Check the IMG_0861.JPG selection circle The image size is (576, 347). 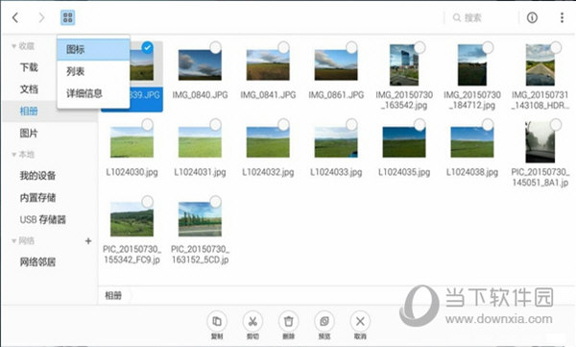[x=351, y=47]
